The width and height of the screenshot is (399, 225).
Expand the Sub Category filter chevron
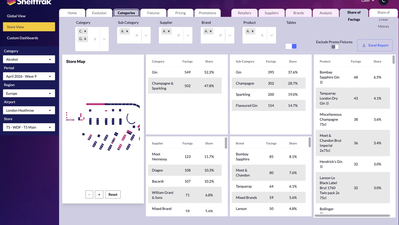[146, 35]
